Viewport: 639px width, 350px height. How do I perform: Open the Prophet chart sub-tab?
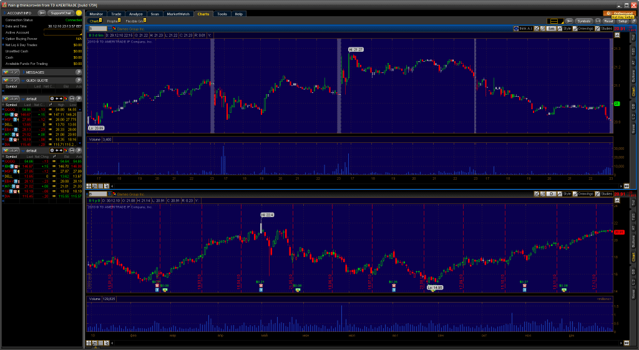pos(113,21)
